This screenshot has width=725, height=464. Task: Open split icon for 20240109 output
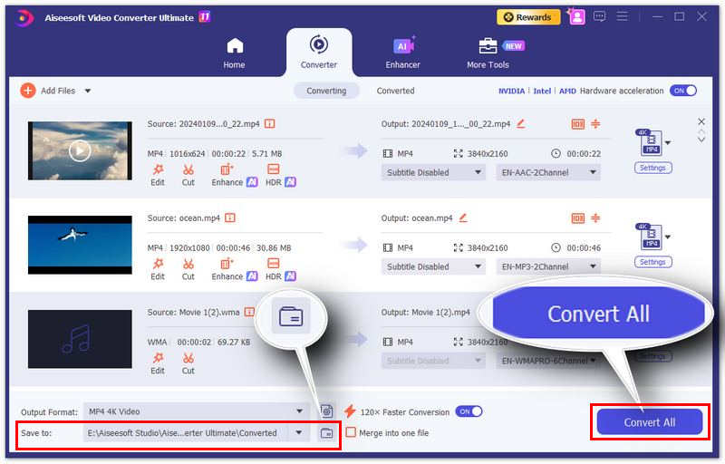pyautogui.click(x=595, y=123)
